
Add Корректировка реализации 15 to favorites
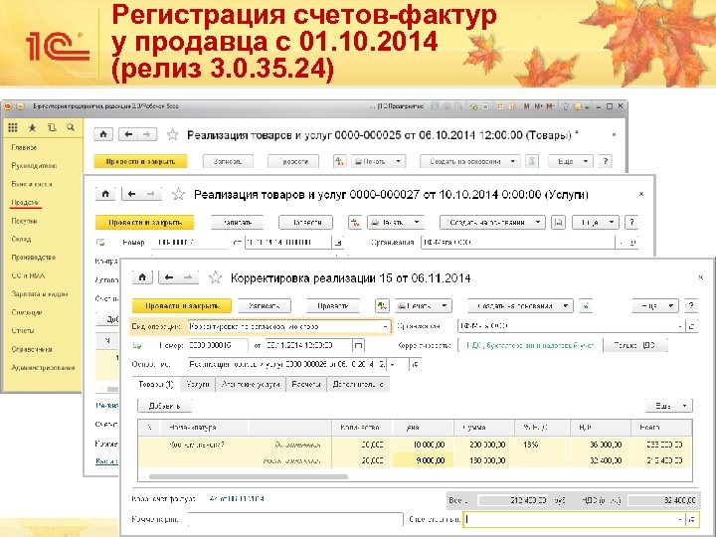coord(215,277)
